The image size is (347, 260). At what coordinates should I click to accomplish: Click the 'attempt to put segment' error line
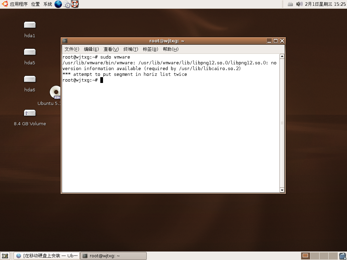pyautogui.click(x=125, y=74)
